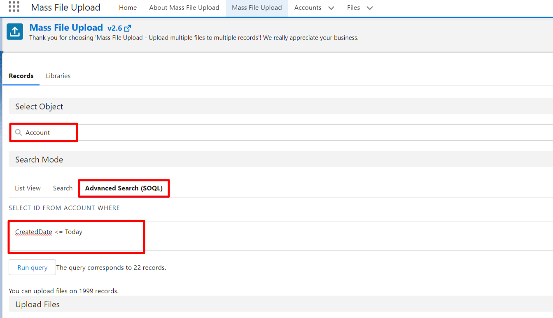This screenshot has height=318, width=553.
Task: Expand the Accounts nav dropdown chevron
Action: tap(331, 8)
